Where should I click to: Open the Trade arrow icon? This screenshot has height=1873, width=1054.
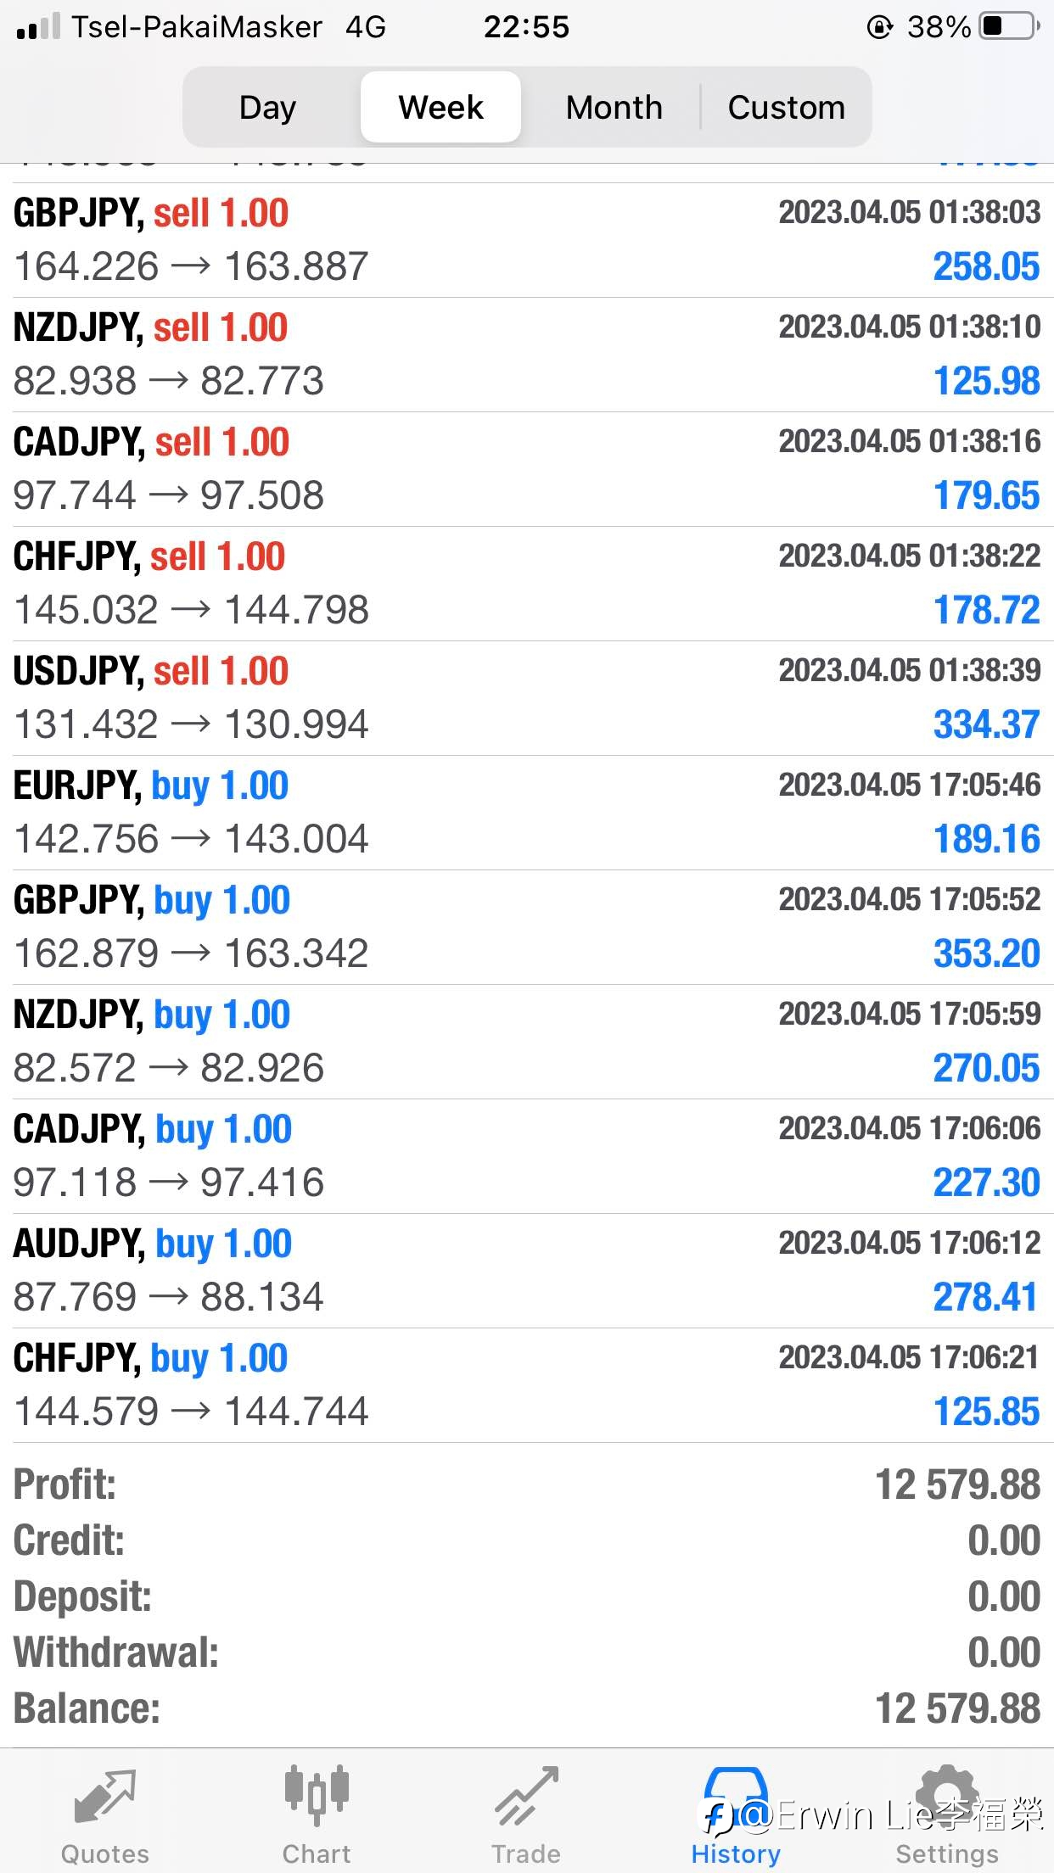point(527,1796)
